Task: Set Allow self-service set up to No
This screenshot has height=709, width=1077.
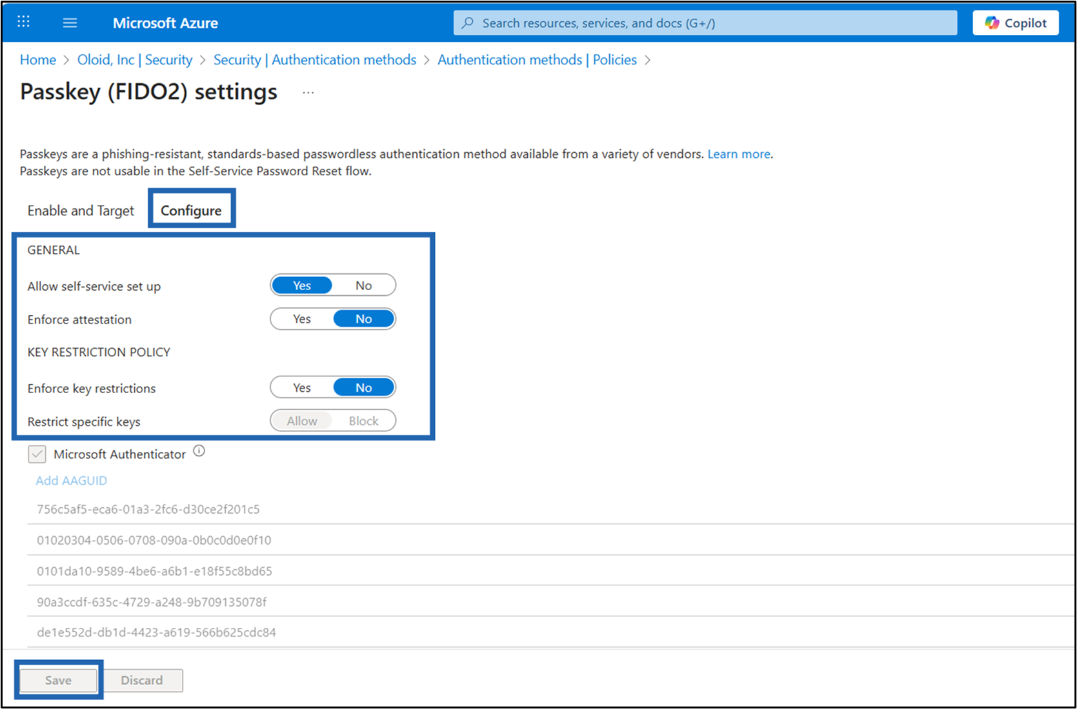Action: (364, 286)
